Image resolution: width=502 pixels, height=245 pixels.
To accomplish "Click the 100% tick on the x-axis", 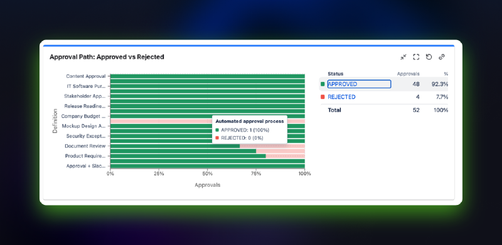I will (304, 174).
